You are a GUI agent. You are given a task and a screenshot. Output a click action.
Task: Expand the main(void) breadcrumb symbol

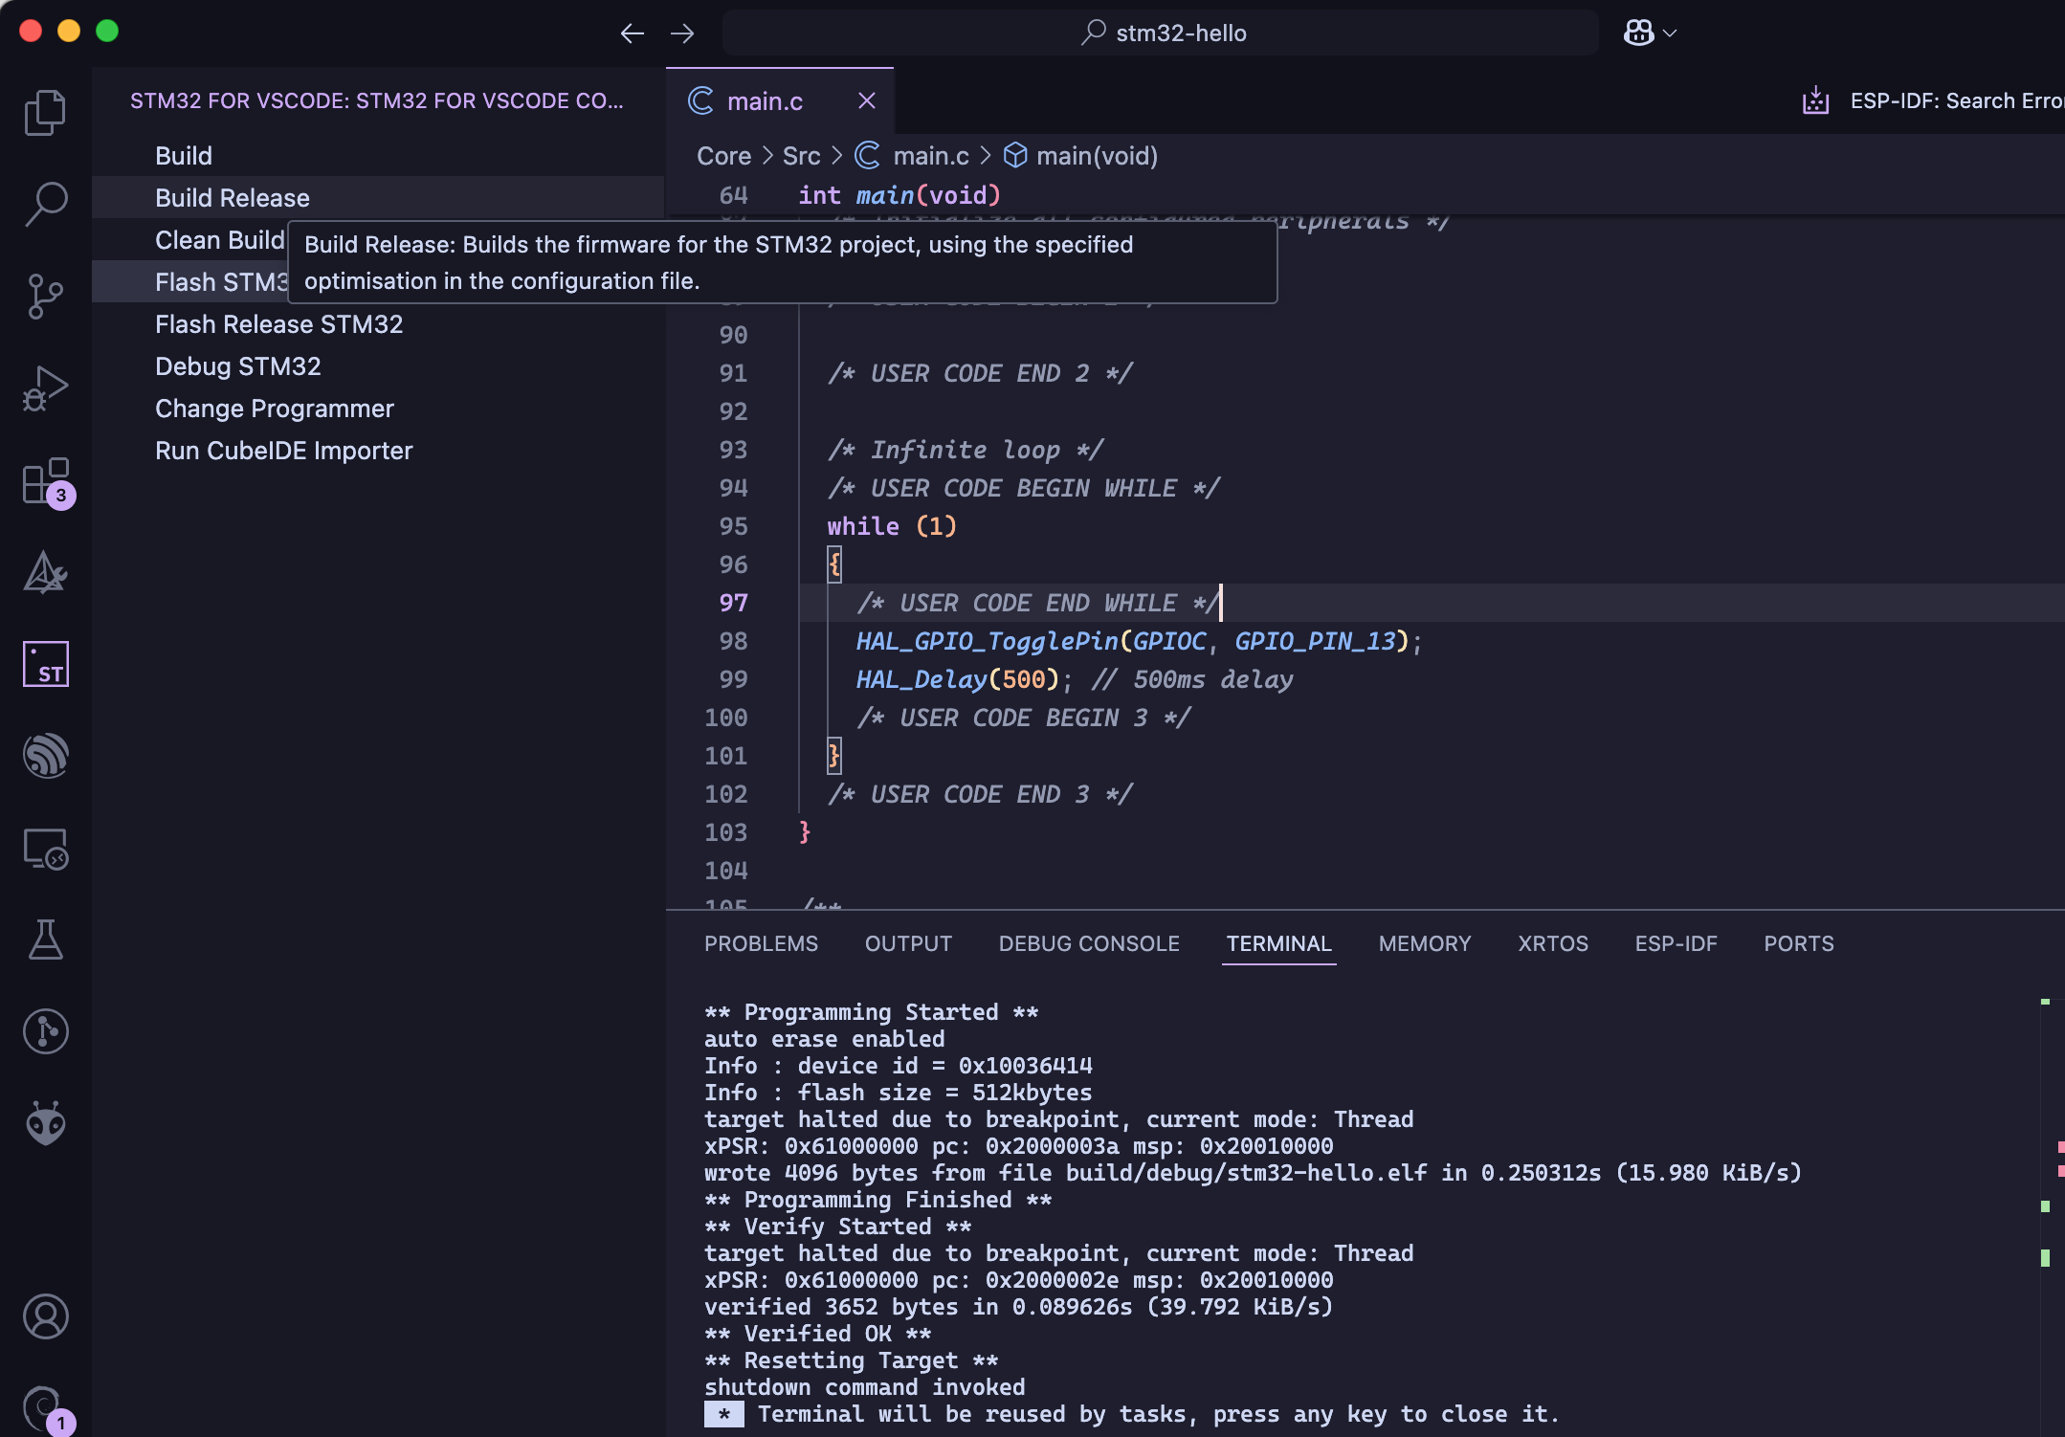pyautogui.click(x=1097, y=156)
